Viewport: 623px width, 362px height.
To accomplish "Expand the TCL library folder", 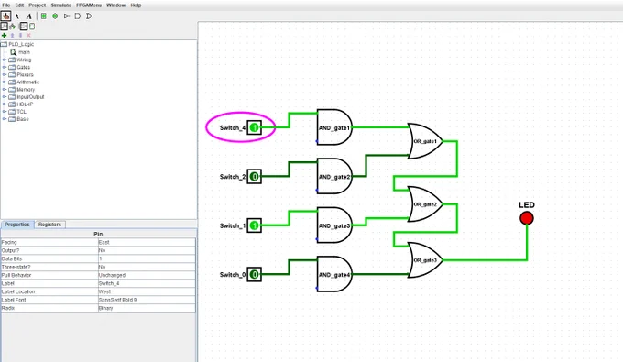I will pos(5,112).
